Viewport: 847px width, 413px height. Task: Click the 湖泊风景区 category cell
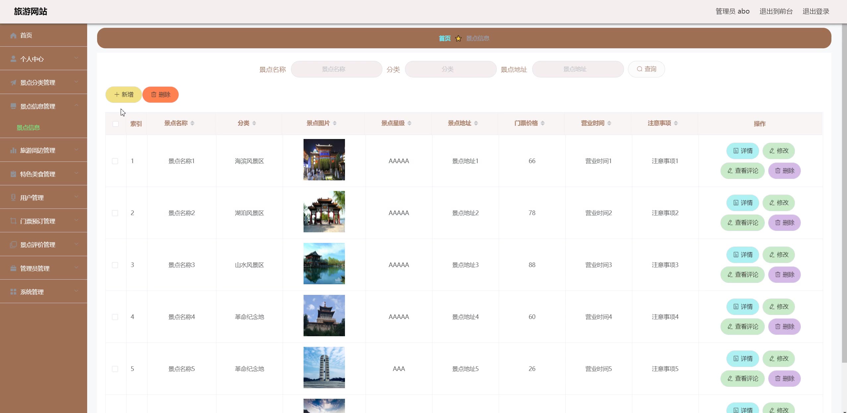coord(250,213)
